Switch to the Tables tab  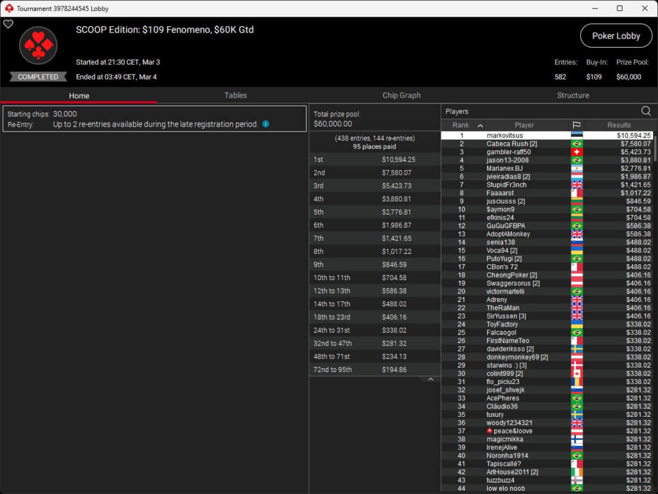(x=235, y=95)
